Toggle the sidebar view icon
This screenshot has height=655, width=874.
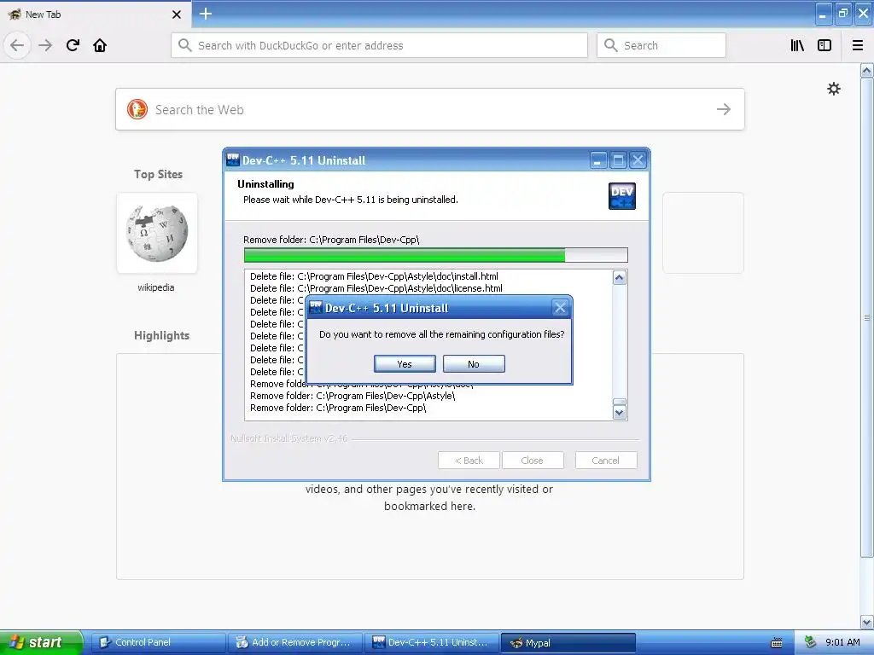(x=824, y=45)
